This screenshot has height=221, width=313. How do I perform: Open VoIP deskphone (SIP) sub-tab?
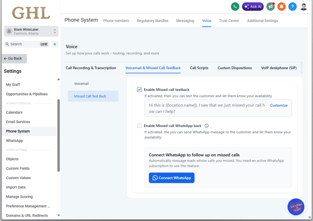click(279, 68)
